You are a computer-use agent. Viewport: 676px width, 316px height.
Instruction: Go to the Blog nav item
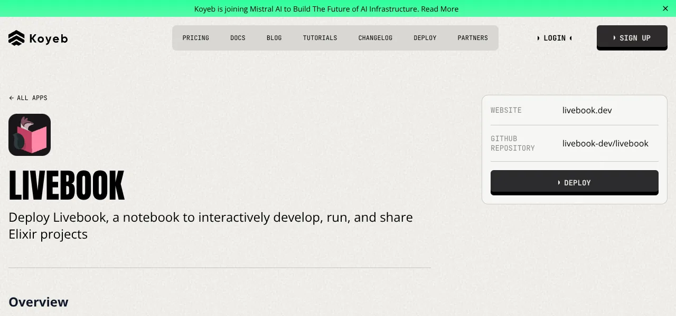click(274, 38)
